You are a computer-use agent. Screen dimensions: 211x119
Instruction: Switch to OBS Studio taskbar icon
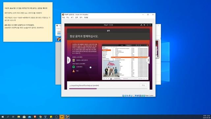tap(56, 117)
